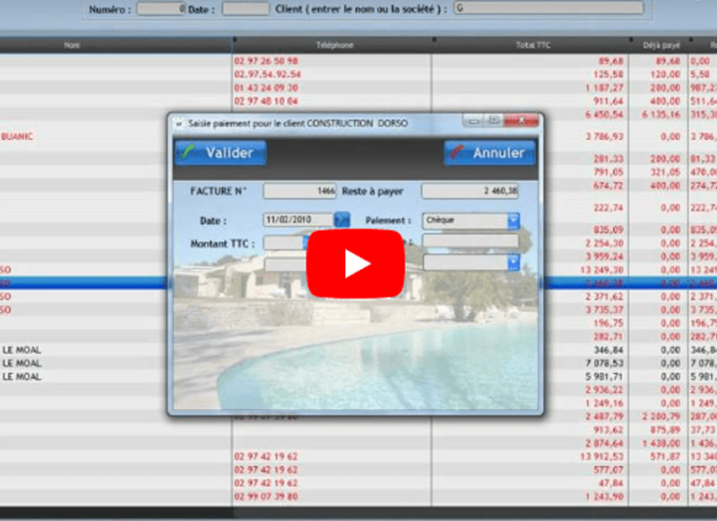Screen dimensions: 717x521
Task: Expand the dropdown below the Paiement field
Action: [x=513, y=262]
